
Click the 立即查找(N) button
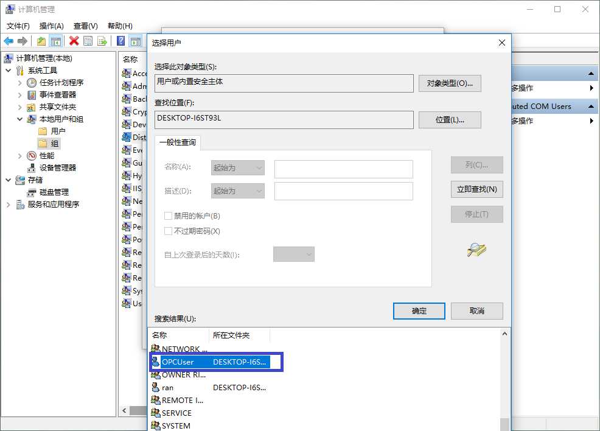click(477, 189)
